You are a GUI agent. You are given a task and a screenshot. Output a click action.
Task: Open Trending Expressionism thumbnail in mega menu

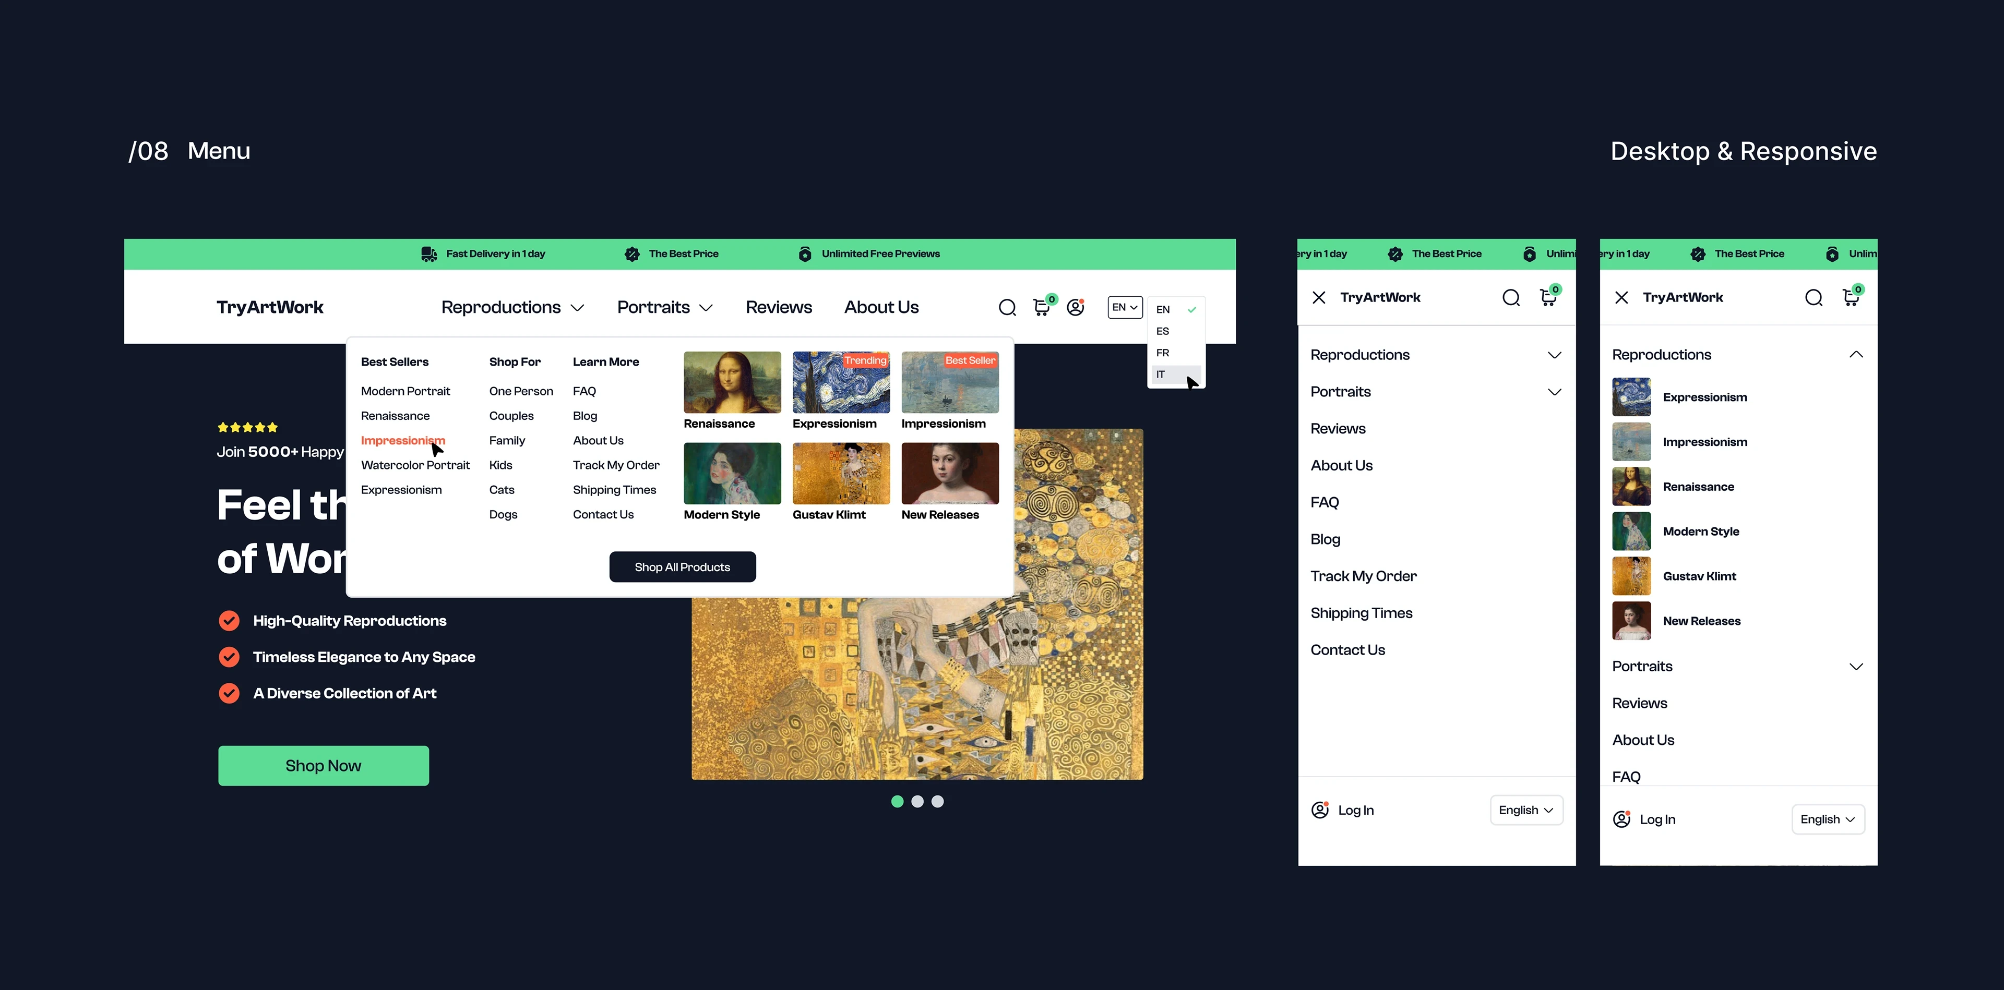pos(841,382)
